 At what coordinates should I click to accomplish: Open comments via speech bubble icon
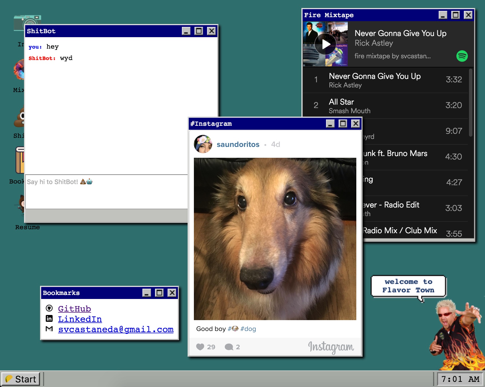pyautogui.click(x=229, y=347)
